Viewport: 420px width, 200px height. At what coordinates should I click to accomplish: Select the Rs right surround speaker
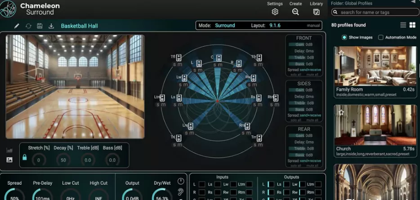pyautogui.click(x=259, y=98)
